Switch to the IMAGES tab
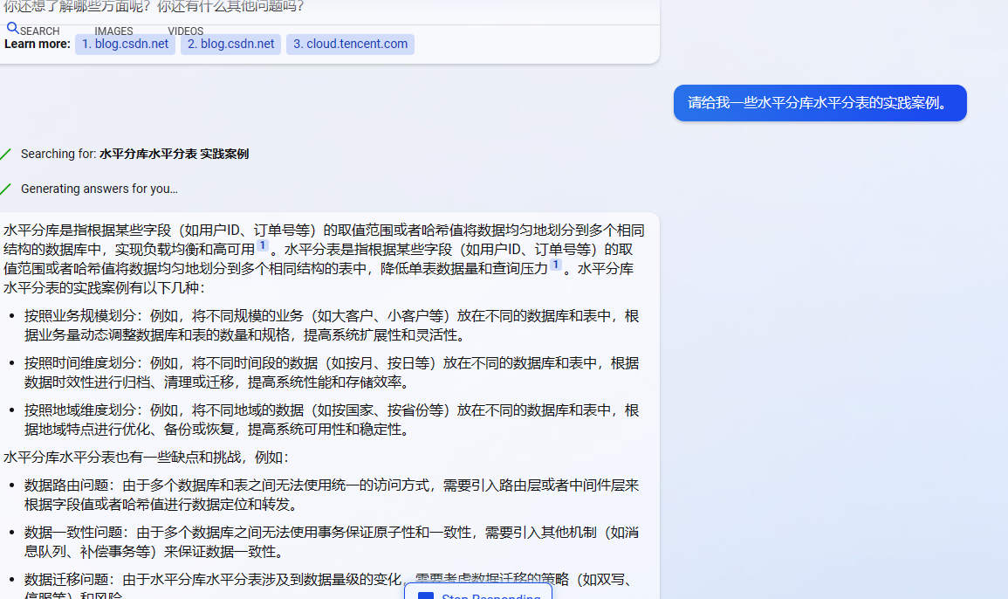The width and height of the screenshot is (1008, 599). 113,31
